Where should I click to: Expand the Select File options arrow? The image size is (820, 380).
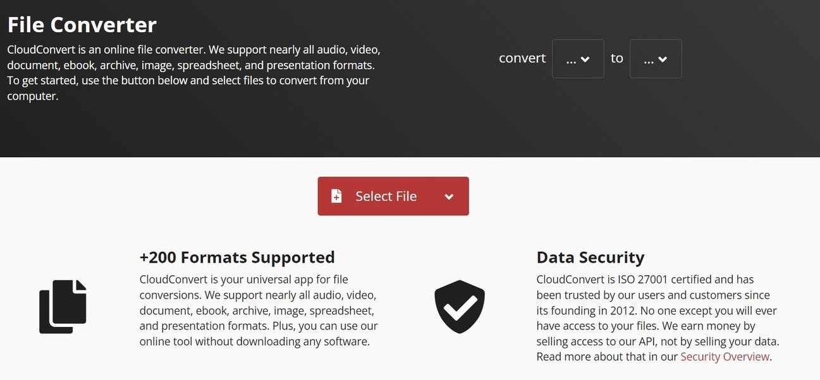click(449, 196)
